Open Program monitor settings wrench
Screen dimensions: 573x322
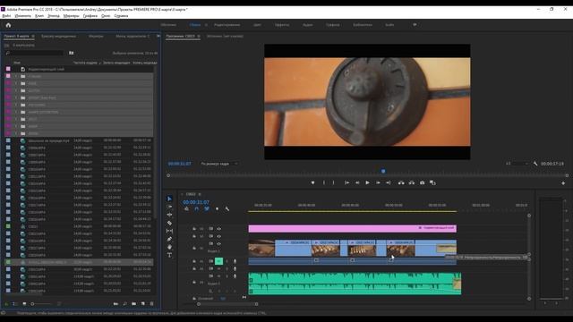535,164
